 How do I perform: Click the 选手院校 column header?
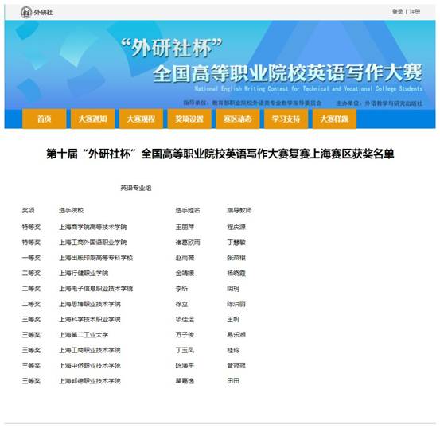tap(72, 210)
